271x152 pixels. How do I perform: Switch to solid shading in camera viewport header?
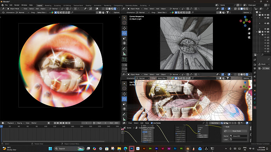(x=242, y=9)
